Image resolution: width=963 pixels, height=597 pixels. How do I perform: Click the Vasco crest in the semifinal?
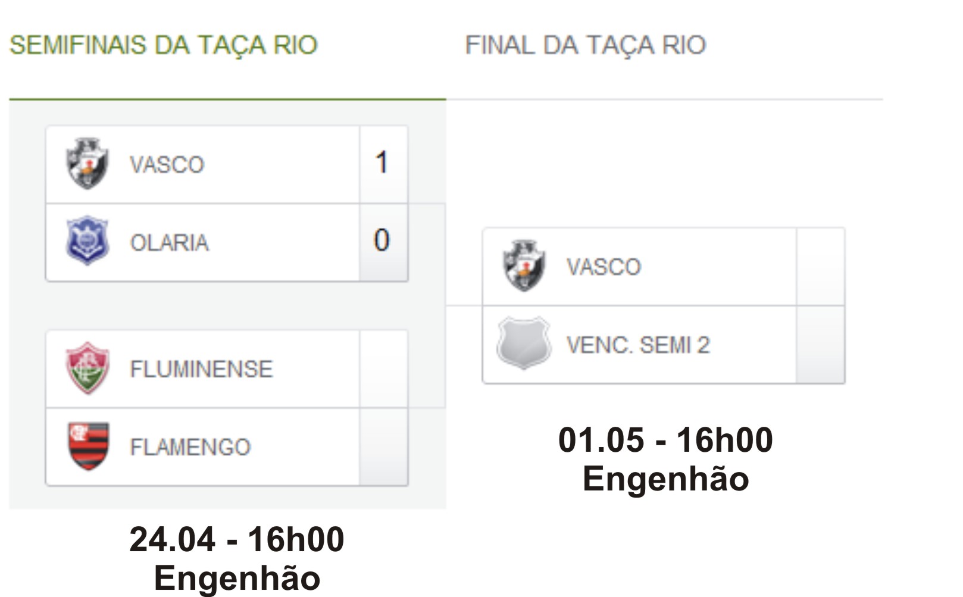tap(87, 164)
